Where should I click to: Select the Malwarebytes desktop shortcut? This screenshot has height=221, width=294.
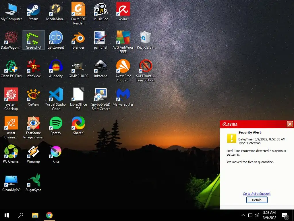pyautogui.click(x=123, y=97)
